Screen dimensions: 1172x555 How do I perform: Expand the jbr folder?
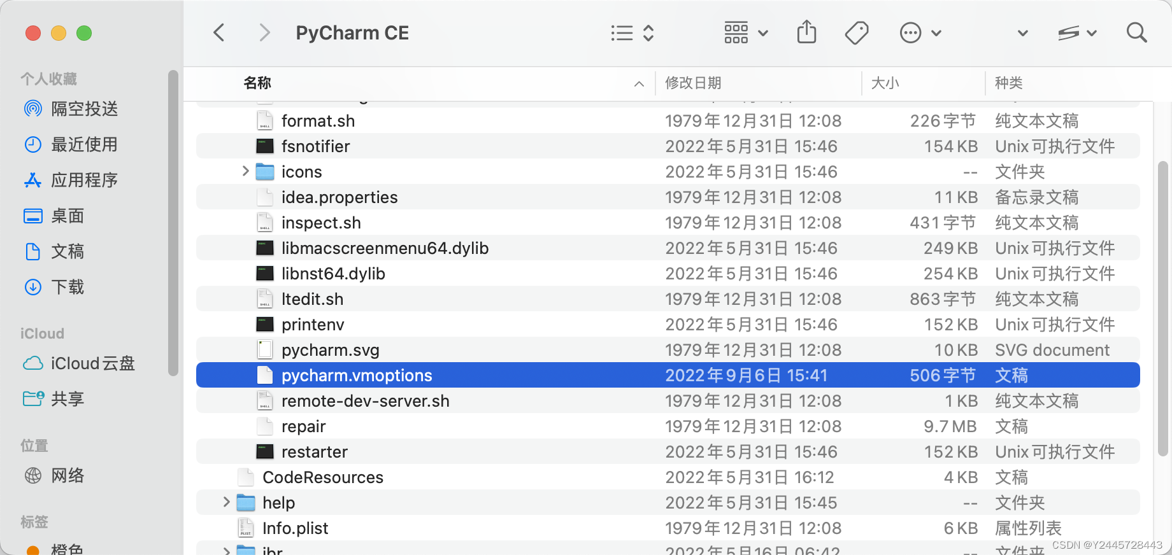226,551
